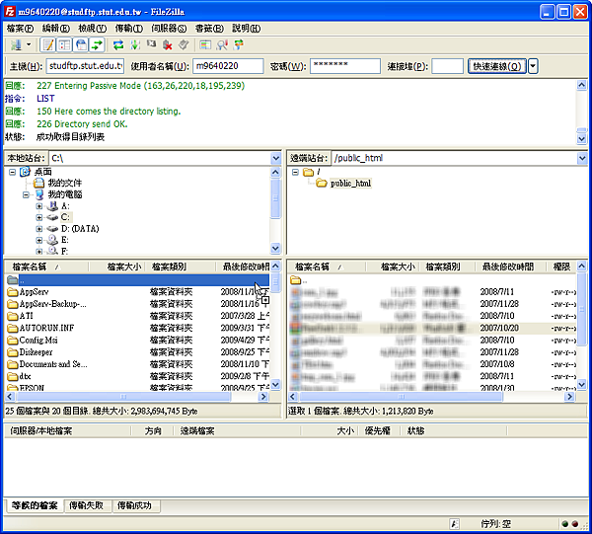The image size is (592, 534).
Task: Click the reconnect to server icon
Action: coord(184,45)
